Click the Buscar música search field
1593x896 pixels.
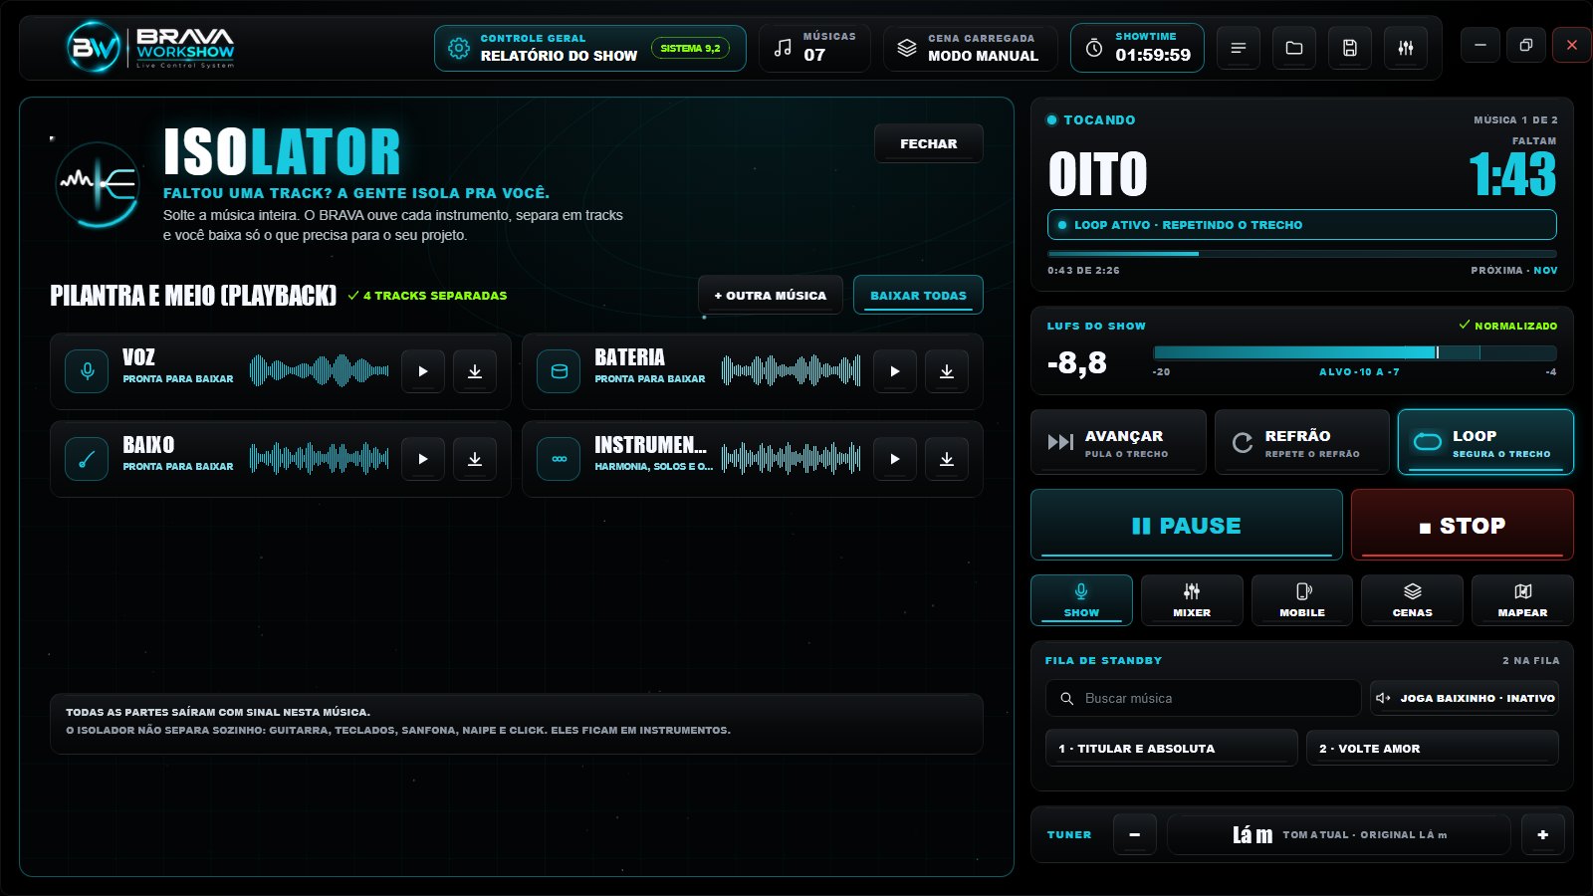(x=1203, y=698)
